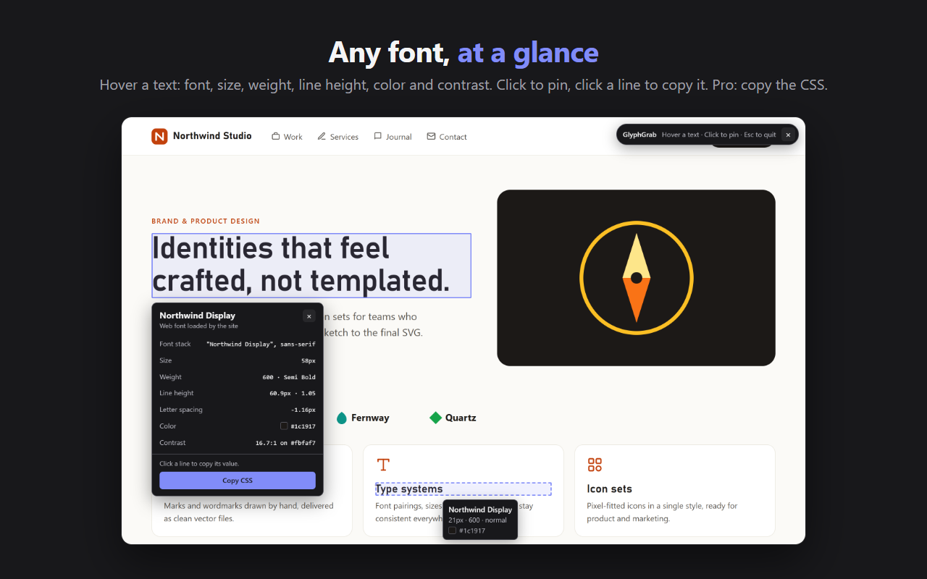927x579 pixels.
Task: Click the 'BRAND & PRODUCT DESIGN' eyebrow text
Action: (206, 221)
